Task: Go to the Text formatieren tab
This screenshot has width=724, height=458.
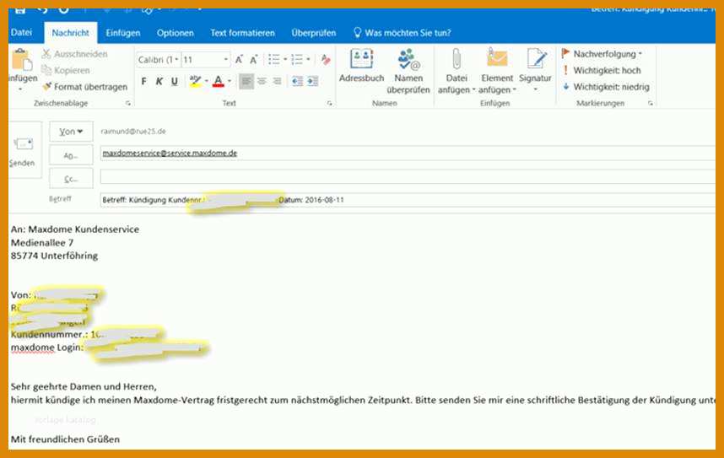Action: [x=242, y=33]
